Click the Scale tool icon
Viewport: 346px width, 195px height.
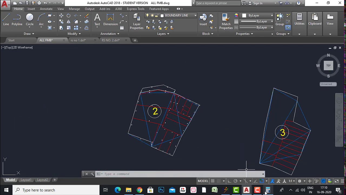point(68,28)
